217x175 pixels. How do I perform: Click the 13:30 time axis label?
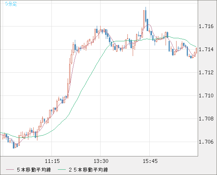pyautogui.click(x=101, y=161)
